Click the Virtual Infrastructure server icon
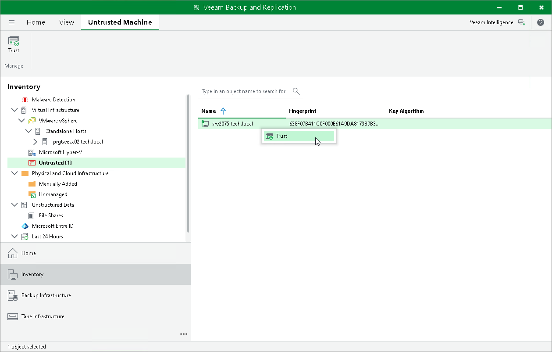 pos(25,110)
